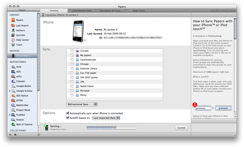
Task: Open the arXiv repository icon
Action: pyautogui.click(x=13, y=77)
